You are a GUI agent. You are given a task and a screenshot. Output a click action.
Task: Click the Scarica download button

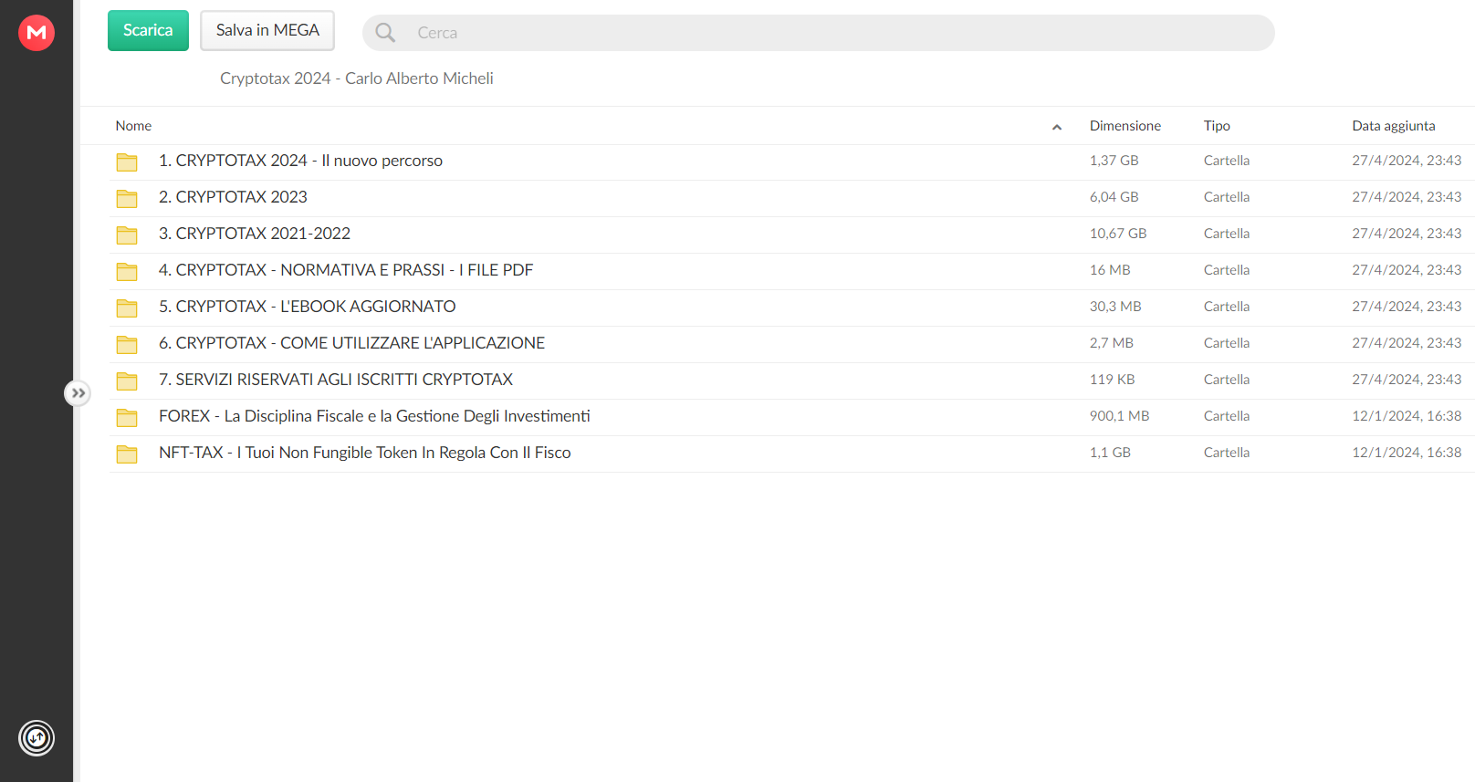tap(148, 30)
